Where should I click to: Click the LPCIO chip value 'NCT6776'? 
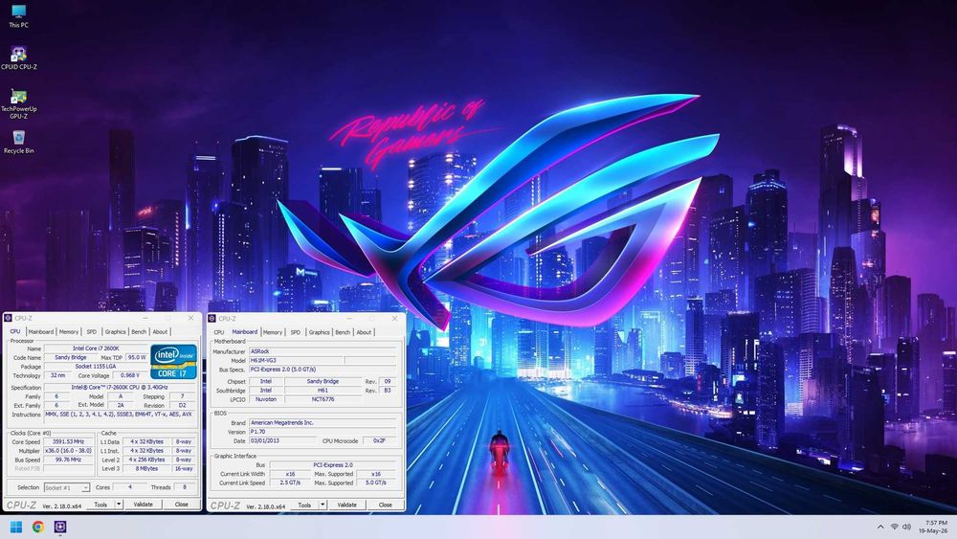coord(323,399)
